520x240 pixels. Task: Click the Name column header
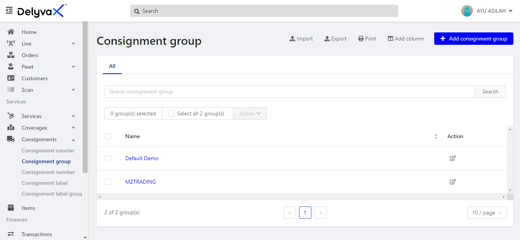[133, 136]
